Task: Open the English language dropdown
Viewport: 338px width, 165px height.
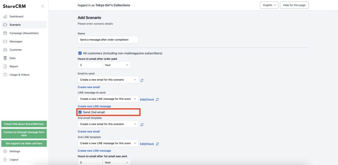Action: (269, 5)
